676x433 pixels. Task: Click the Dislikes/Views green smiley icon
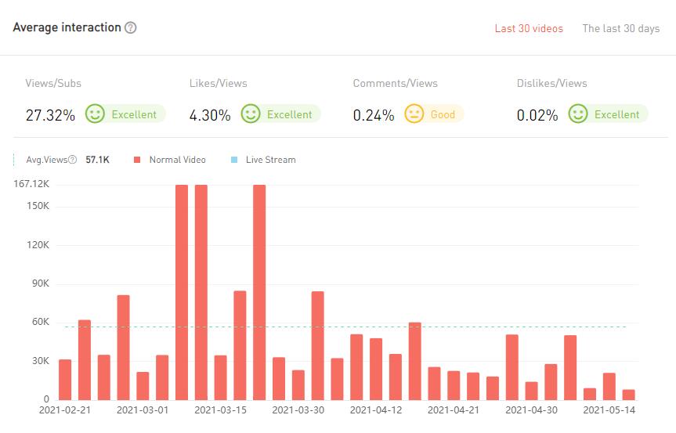[x=578, y=114]
